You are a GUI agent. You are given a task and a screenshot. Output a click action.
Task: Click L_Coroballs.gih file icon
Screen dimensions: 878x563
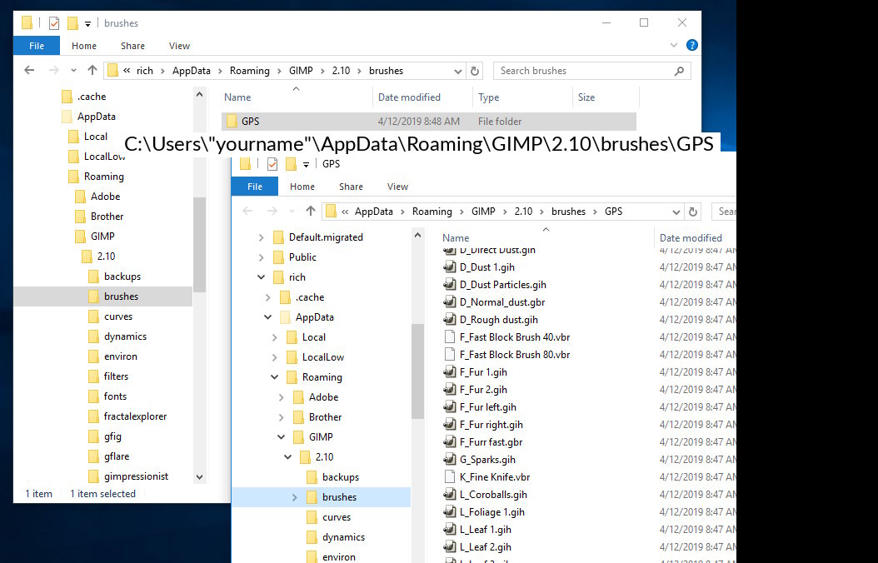point(449,494)
